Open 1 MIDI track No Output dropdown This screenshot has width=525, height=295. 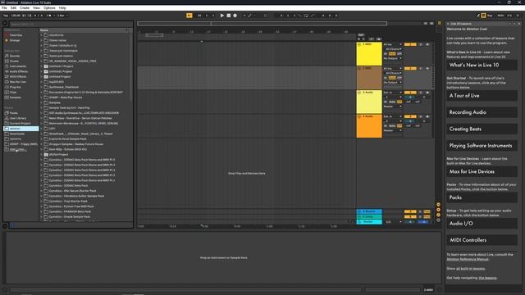[x=392, y=58]
